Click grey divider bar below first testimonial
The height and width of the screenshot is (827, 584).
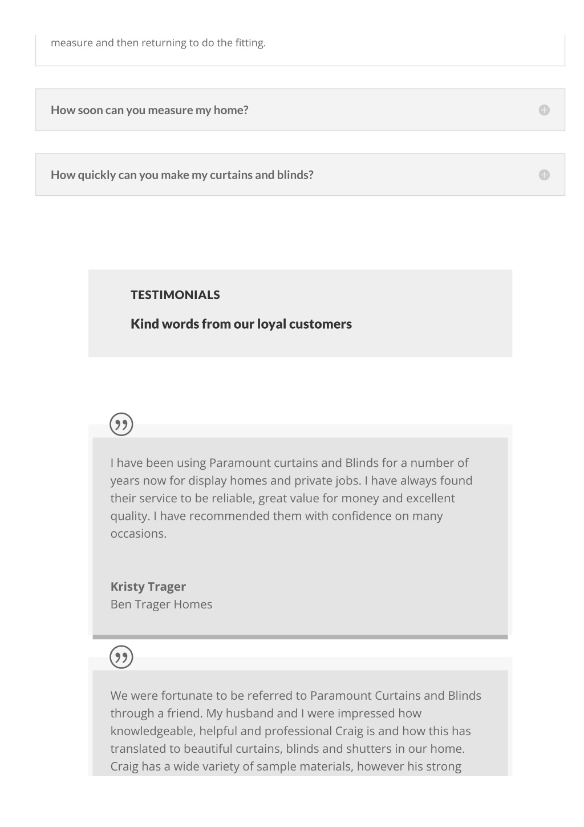pyautogui.click(x=300, y=637)
